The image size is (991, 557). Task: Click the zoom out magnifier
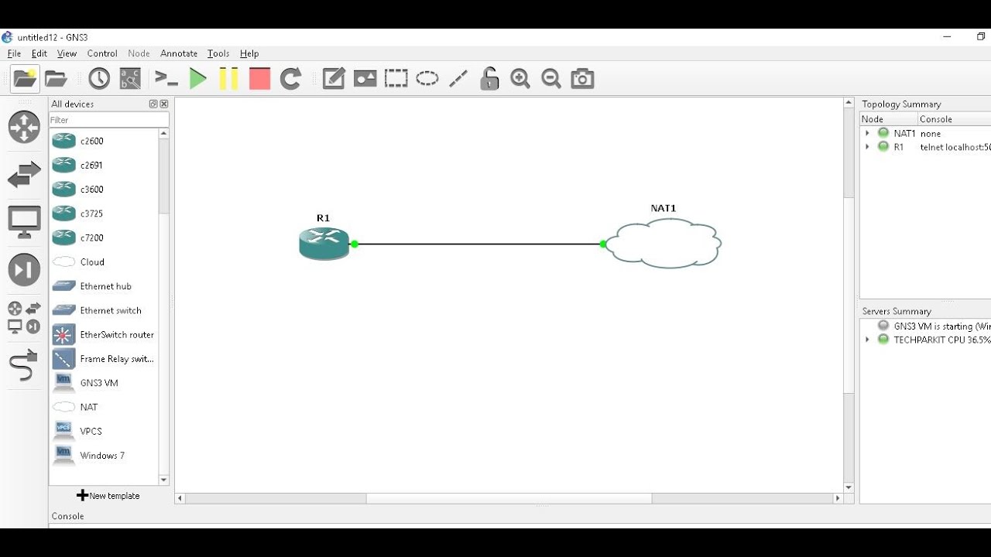[551, 78]
